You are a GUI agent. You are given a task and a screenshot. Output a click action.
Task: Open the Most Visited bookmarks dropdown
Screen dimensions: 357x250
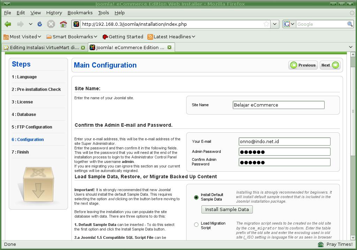(x=22, y=37)
